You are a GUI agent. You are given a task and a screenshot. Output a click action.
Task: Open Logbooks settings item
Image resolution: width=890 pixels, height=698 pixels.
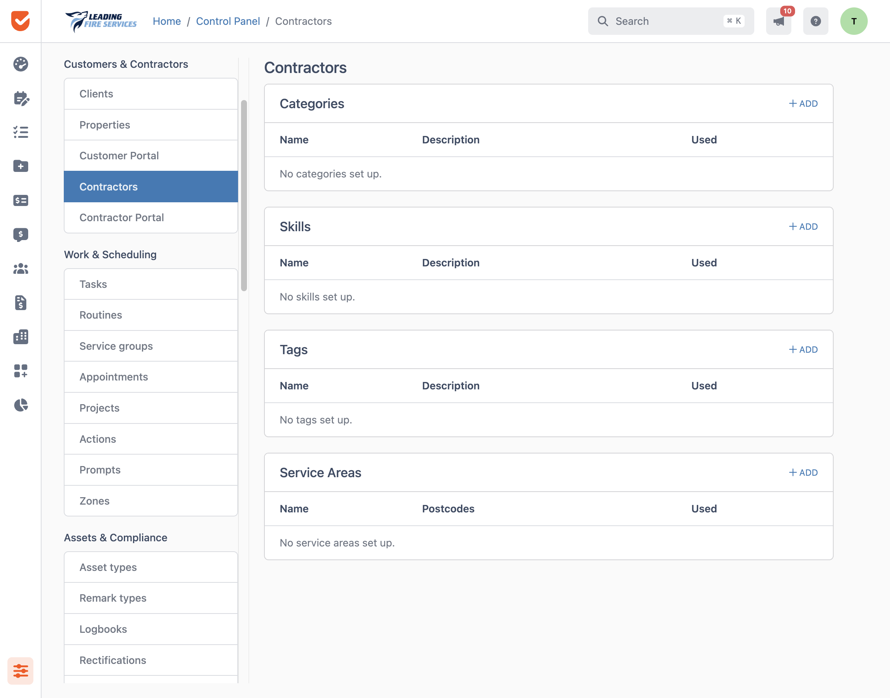tap(151, 629)
